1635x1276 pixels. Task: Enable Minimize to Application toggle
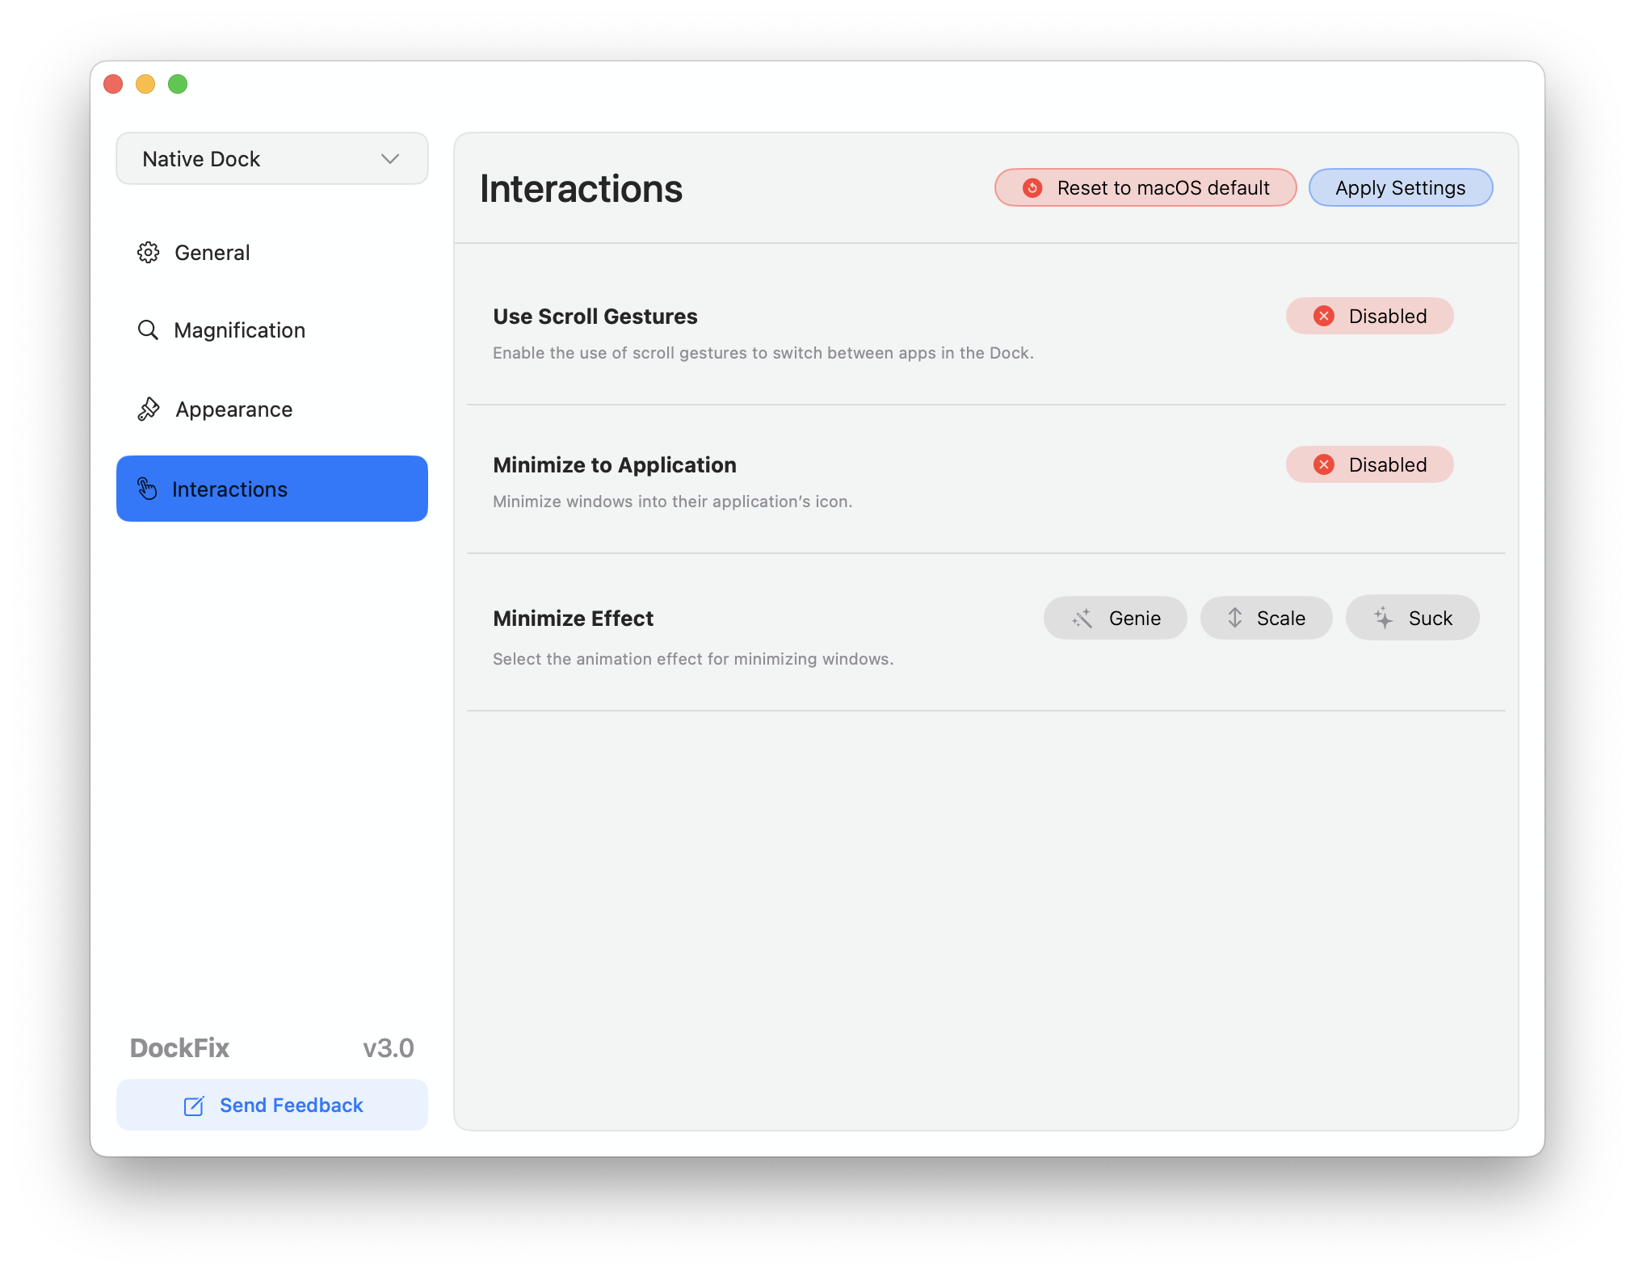point(1369,464)
